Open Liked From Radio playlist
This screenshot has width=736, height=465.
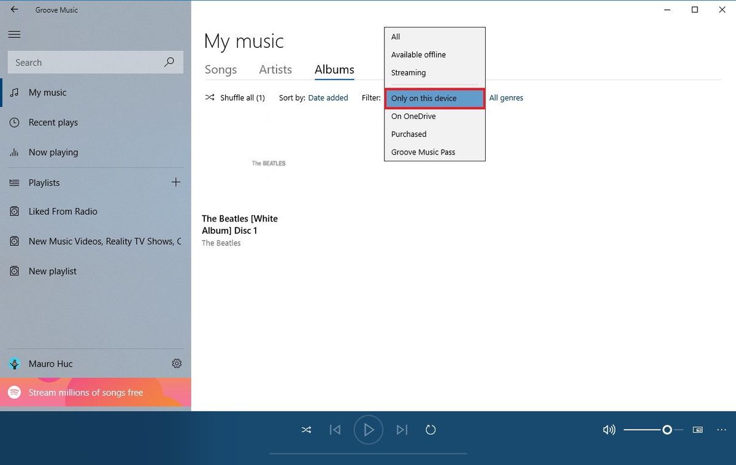tap(63, 211)
